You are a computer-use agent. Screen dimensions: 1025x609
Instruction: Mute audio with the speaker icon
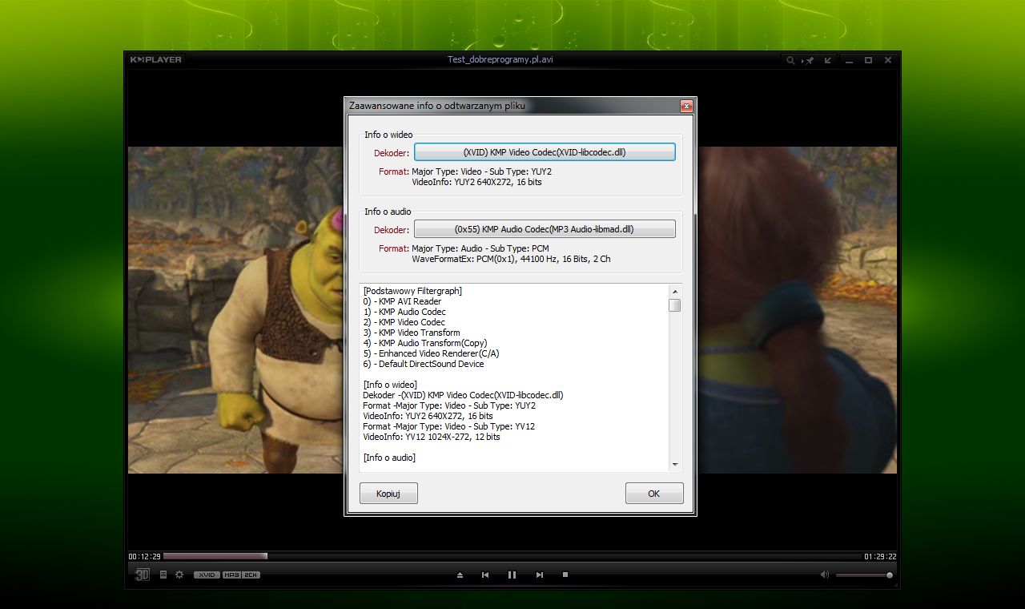(825, 575)
